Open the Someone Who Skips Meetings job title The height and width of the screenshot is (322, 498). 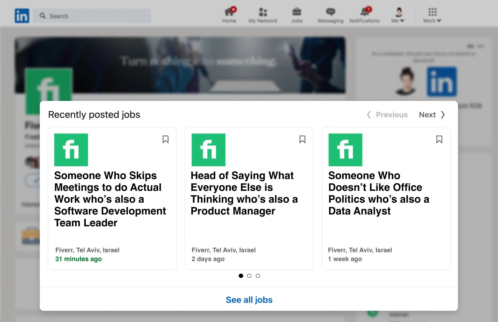point(110,199)
